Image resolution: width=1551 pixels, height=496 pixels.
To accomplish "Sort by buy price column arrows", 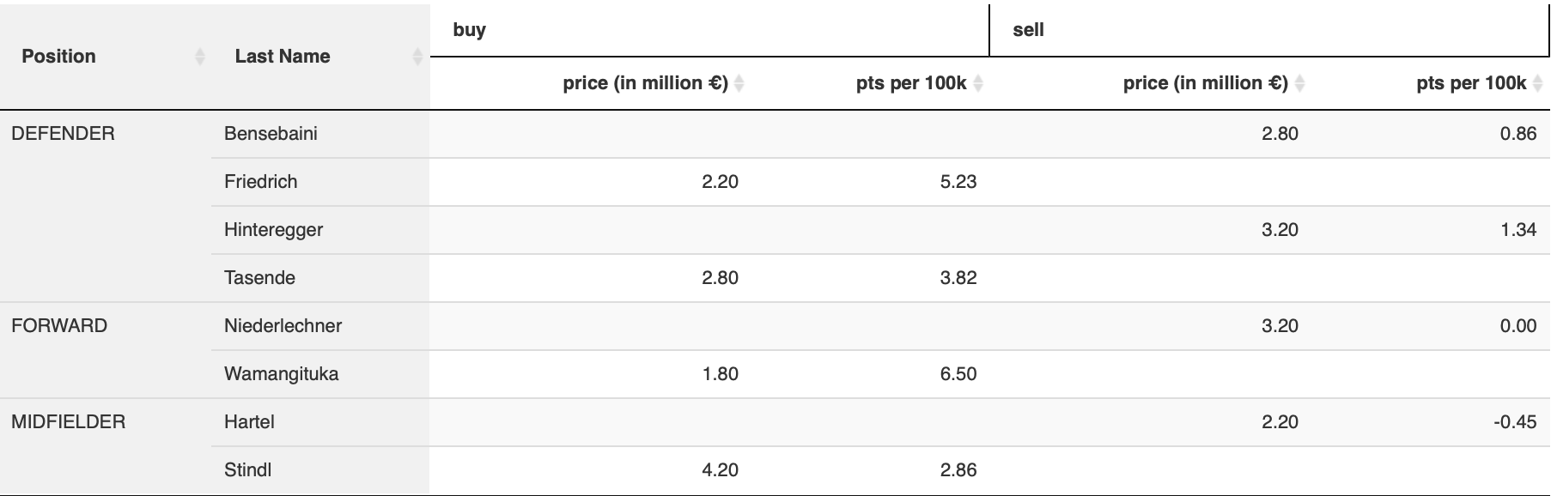I will pyautogui.click(x=739, y=83).
